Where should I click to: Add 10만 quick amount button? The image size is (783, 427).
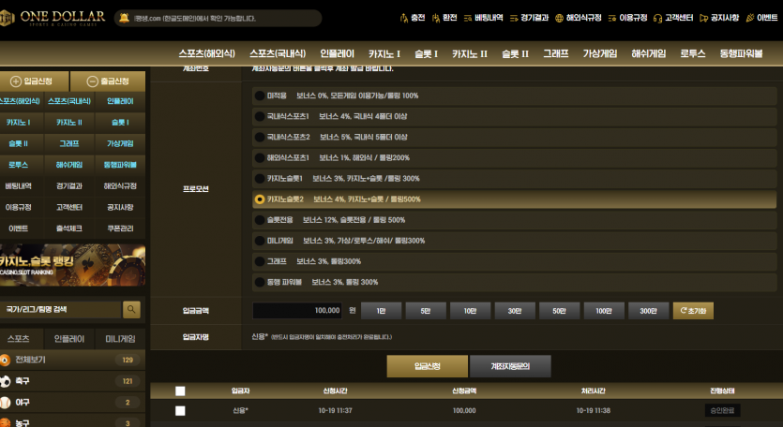470,311
